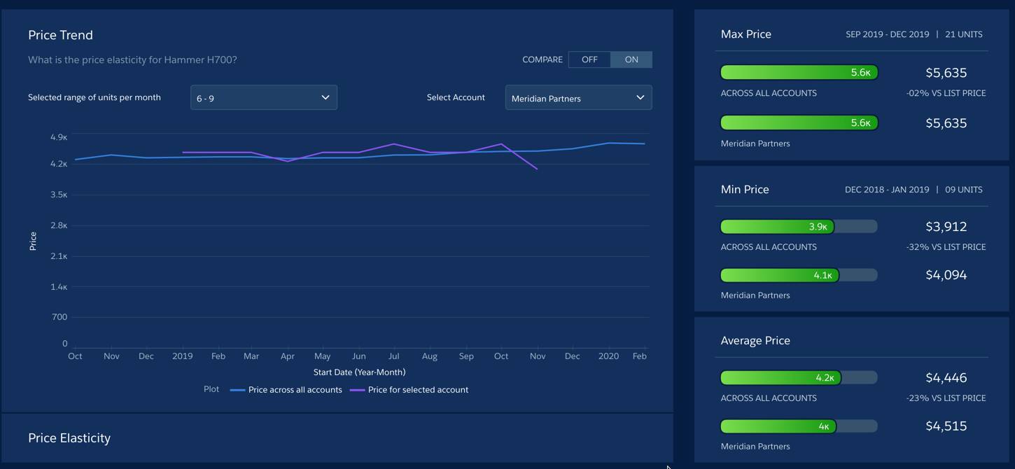Click -23% VS LIST PRICE text
The height and width of the screenshot is (469, 1015).
pyautogui.click(x=946, y=398)
